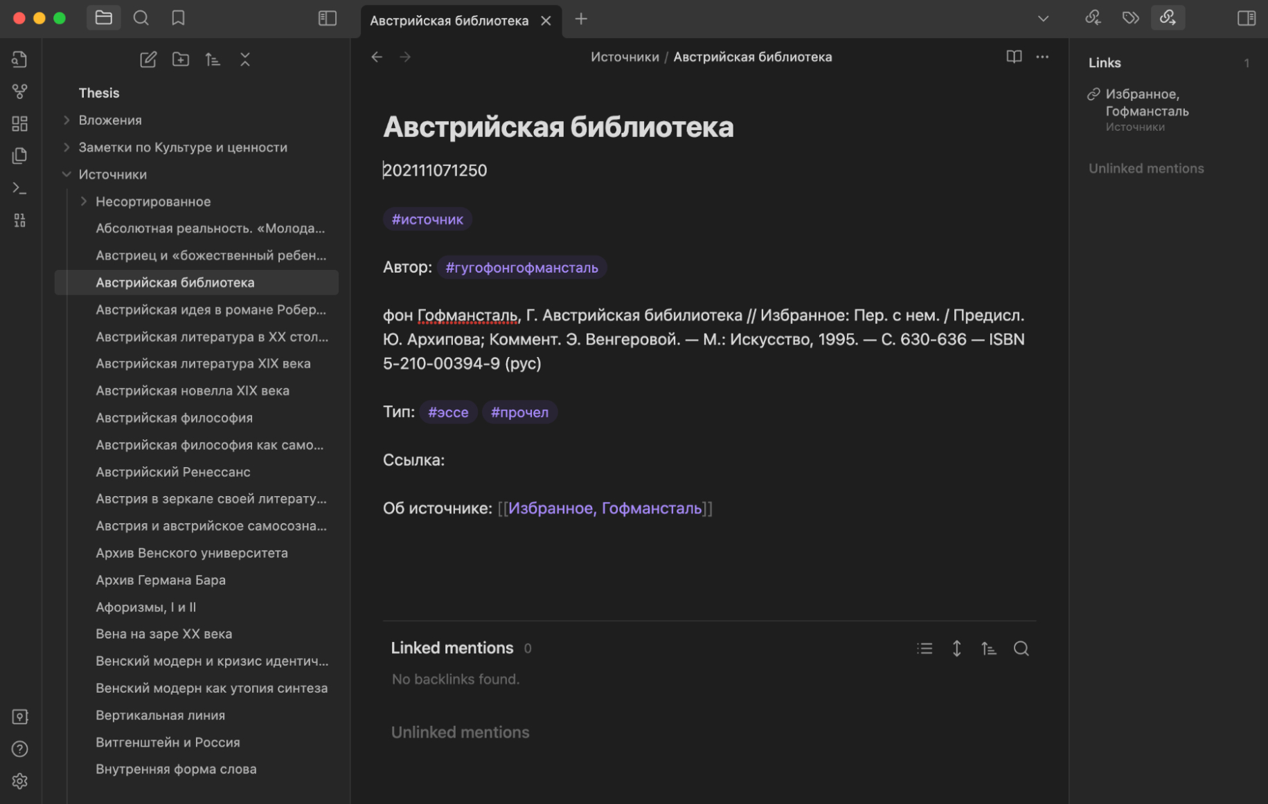The width and height of the screenshot is (1268, 804).
Task: Open the help icon
Action: pyautogui.click(x=19, y=749)
